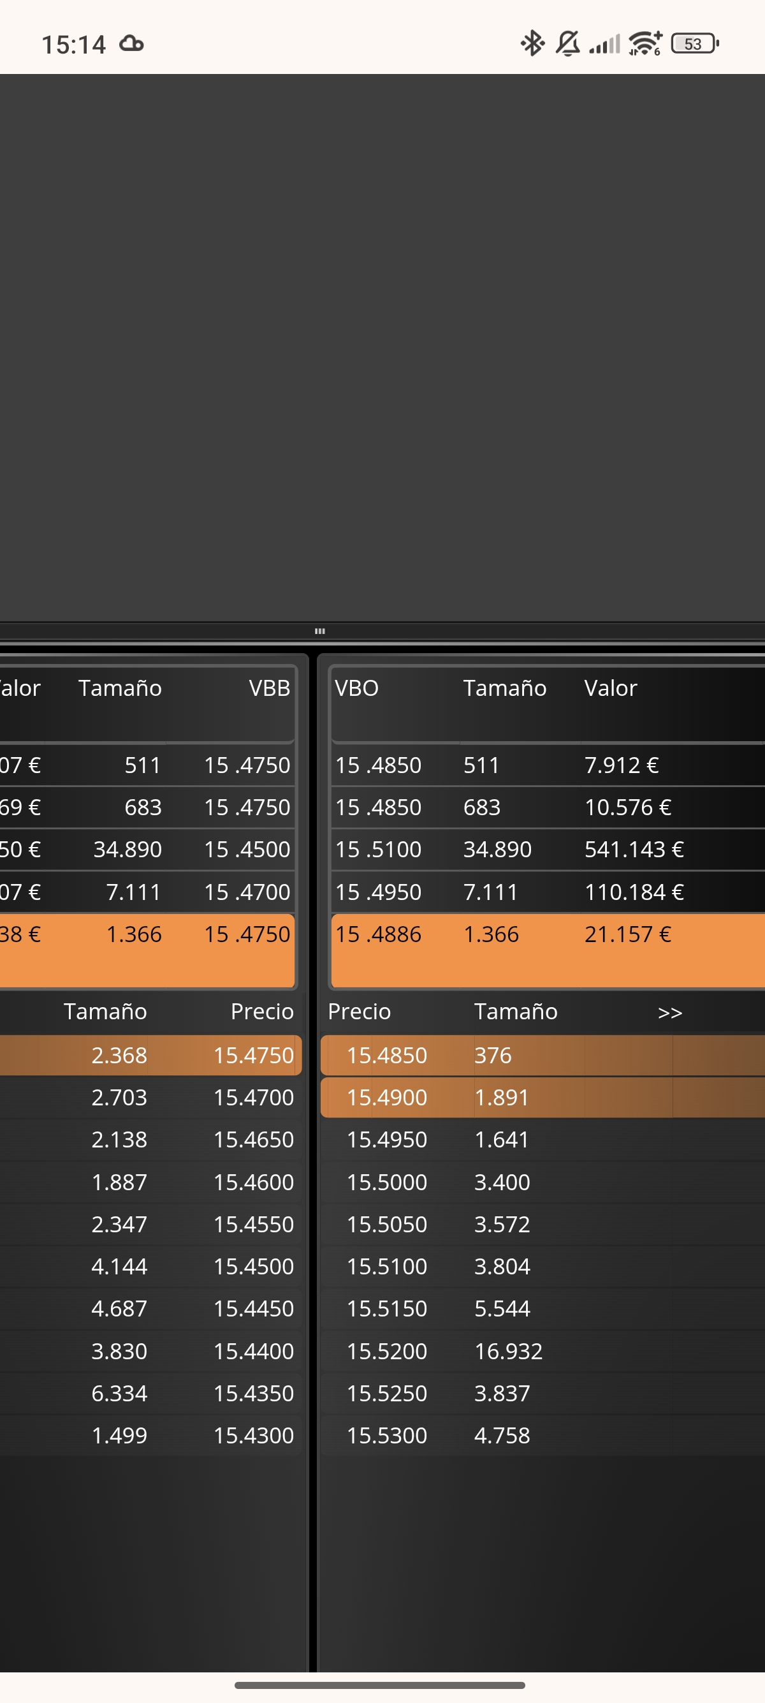Select the bid level at 15.4300
Screen dimensions: 765x1703
click(253, 1435)
